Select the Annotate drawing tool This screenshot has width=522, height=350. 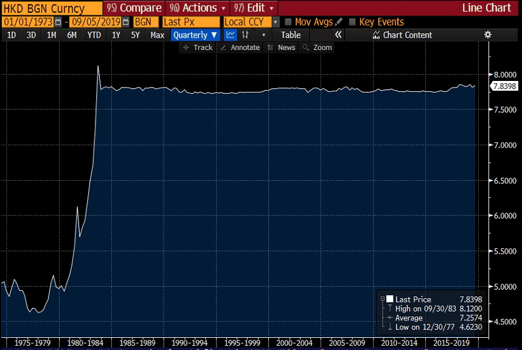[x=240, y=47]
